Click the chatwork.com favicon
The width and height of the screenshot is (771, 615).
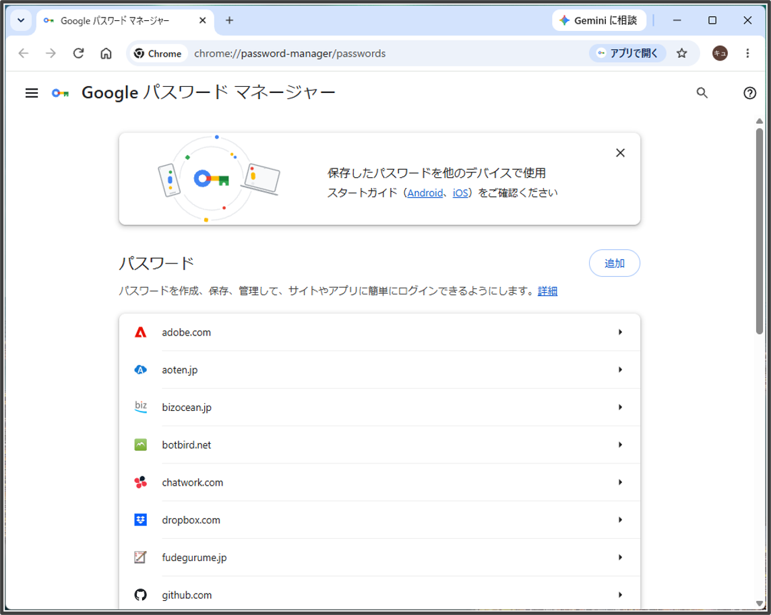(x=141, y=482)
